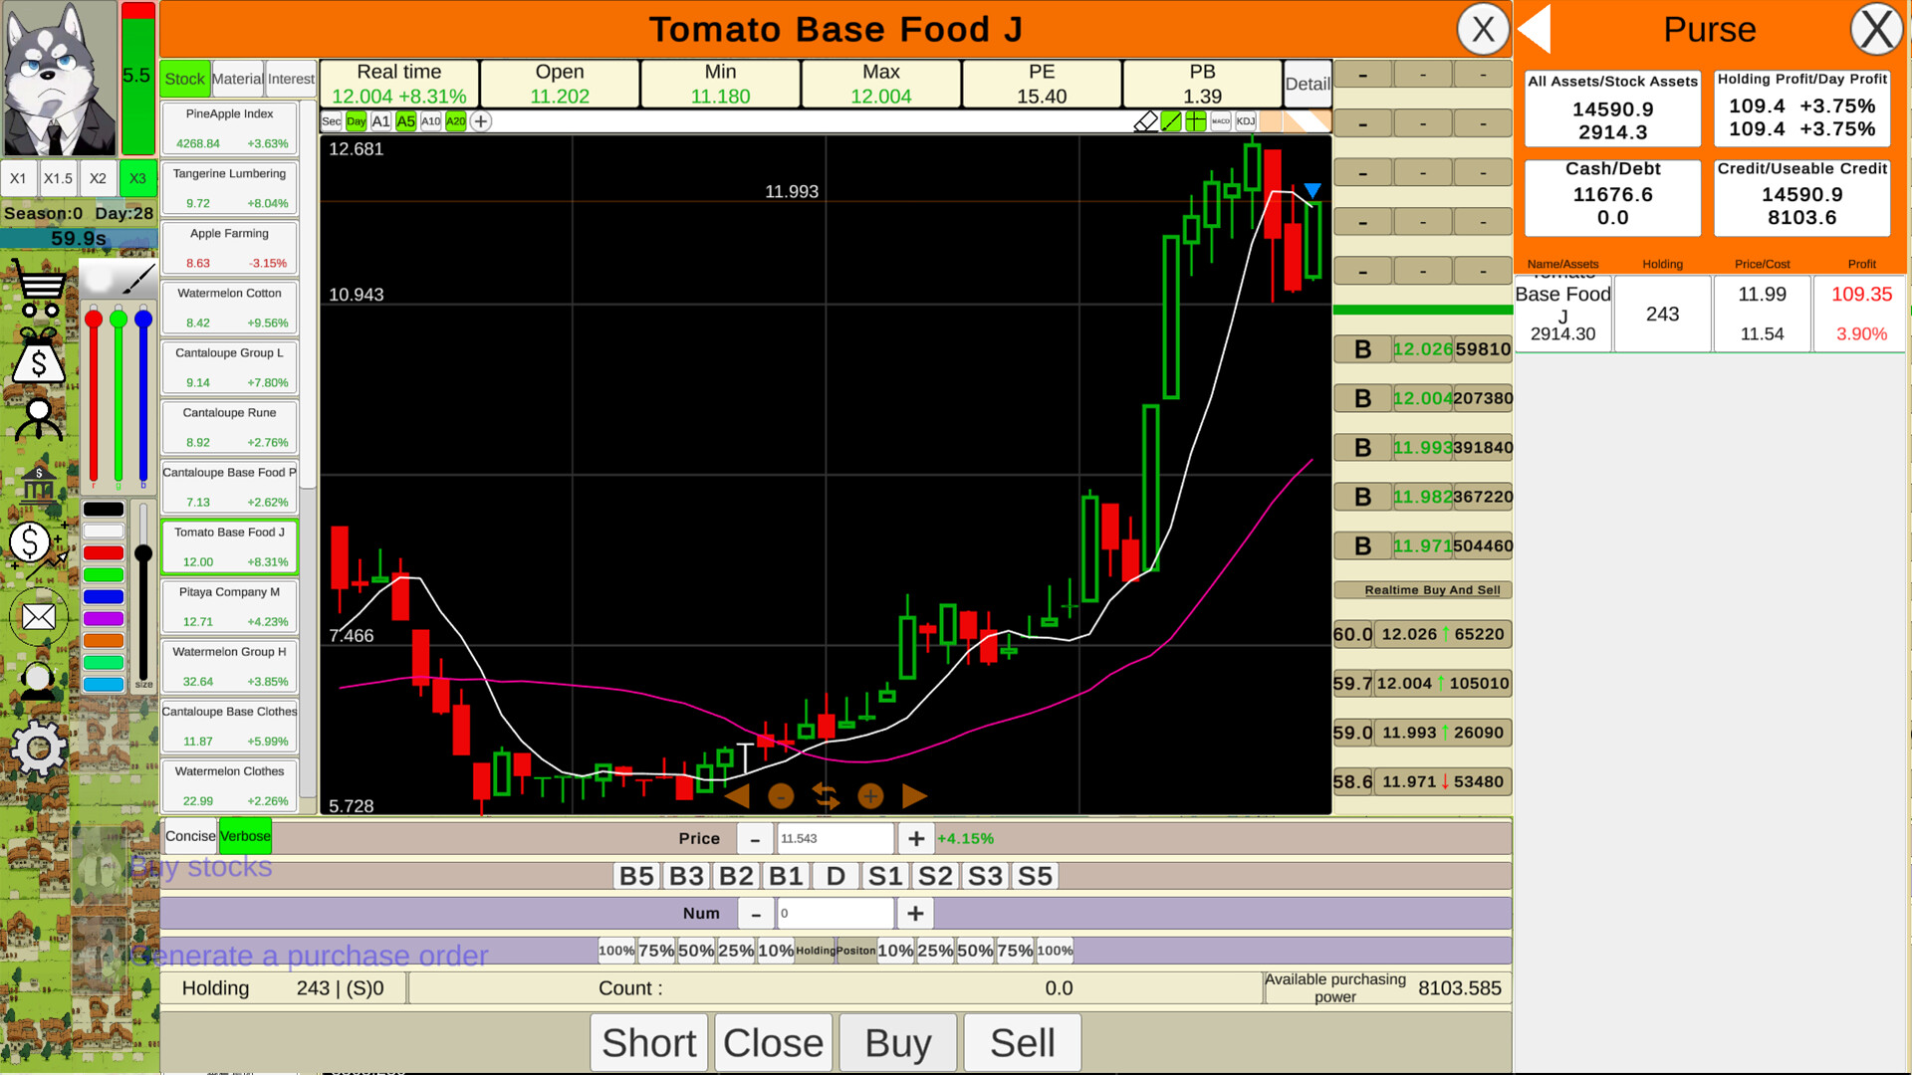This screenshot has height=1075, width=1912.
Task: Toggle the KDJ indicator on the chart
Action: [1245, 121]
